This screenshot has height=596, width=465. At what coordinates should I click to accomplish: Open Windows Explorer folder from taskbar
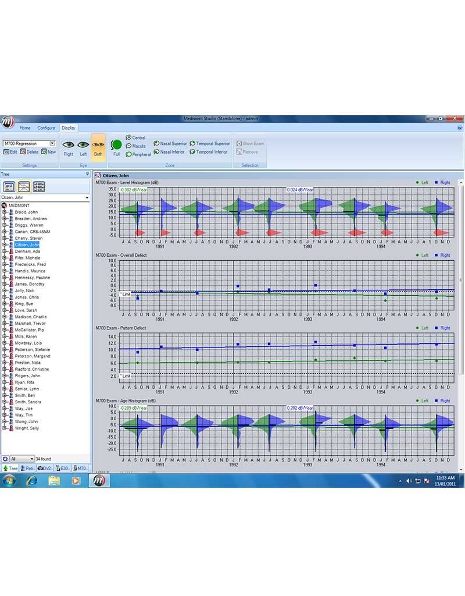(54, 481)
